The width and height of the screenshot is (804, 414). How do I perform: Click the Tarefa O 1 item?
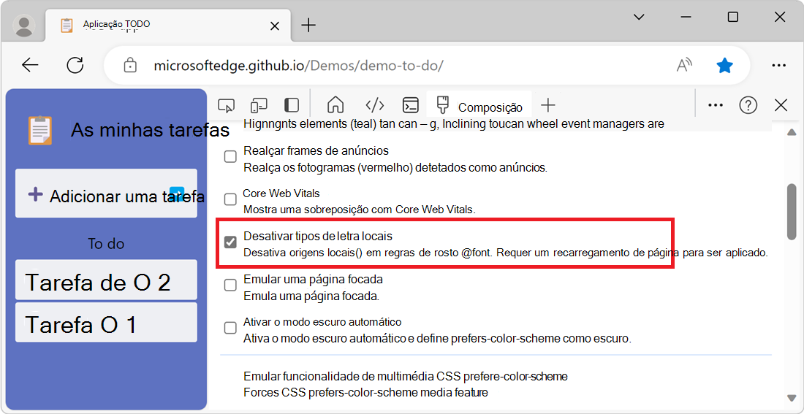point(106,322)
